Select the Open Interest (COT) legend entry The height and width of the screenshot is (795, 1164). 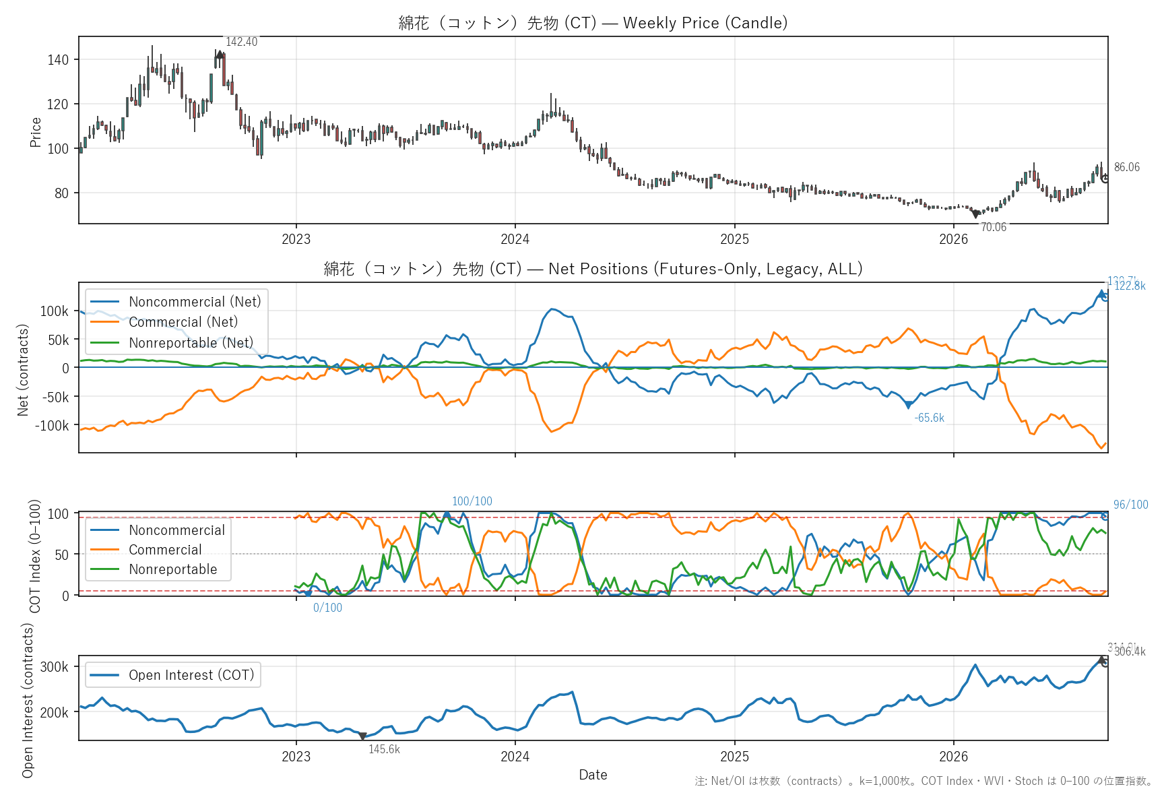coord(191,675)
